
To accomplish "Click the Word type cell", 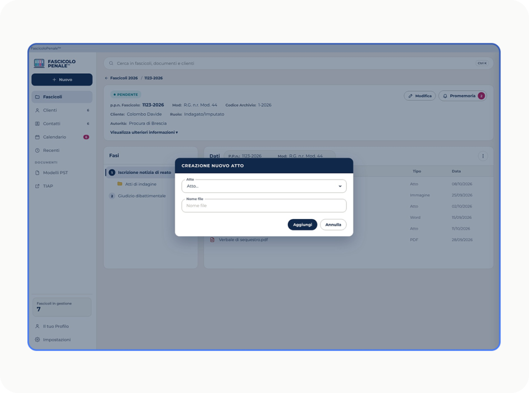I will (x=415, y=217).
